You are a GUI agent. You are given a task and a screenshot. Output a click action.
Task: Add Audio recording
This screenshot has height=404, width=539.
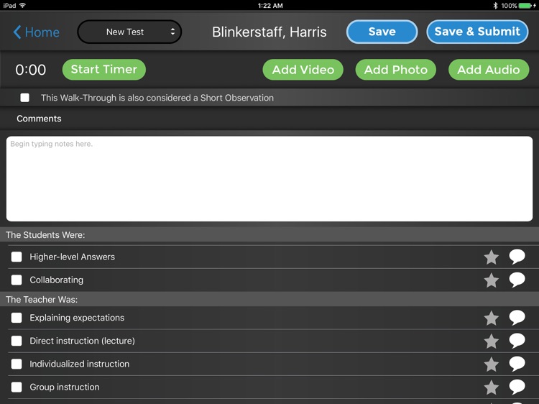(489, 70)
